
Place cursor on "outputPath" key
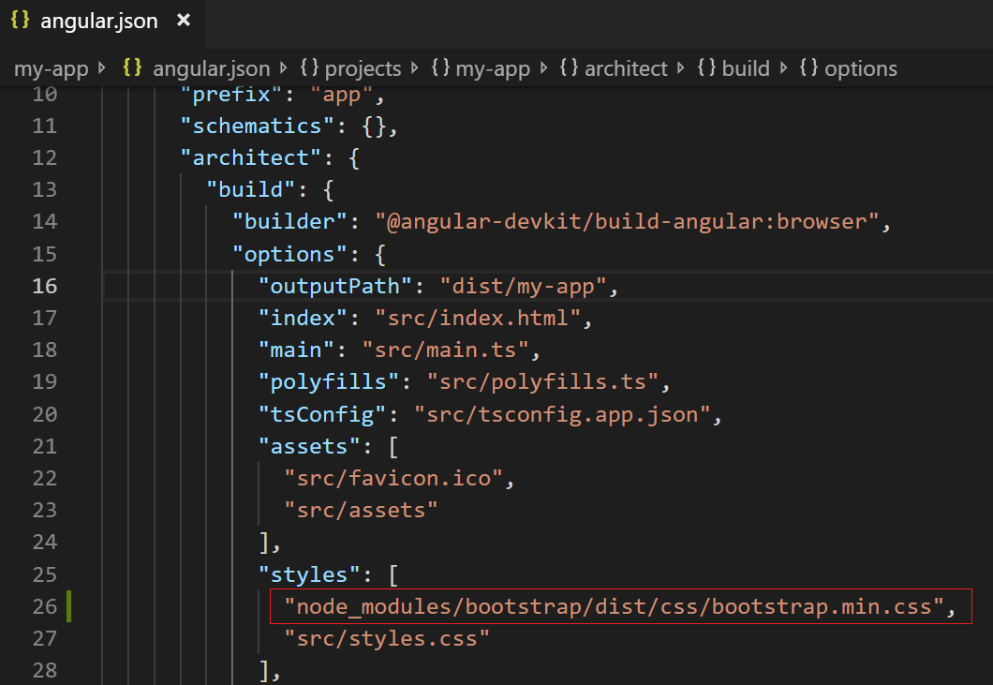[335, 287]
